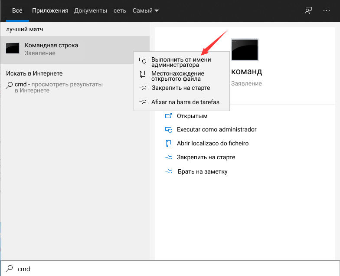The height and width of the screenshot is (276, 340).
Task: Click the magnifier icon next to cmd web result
Action: pos(9,85)
